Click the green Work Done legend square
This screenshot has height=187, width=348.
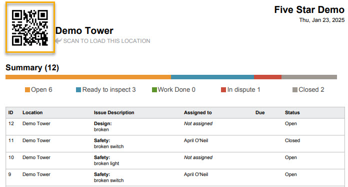154,90
